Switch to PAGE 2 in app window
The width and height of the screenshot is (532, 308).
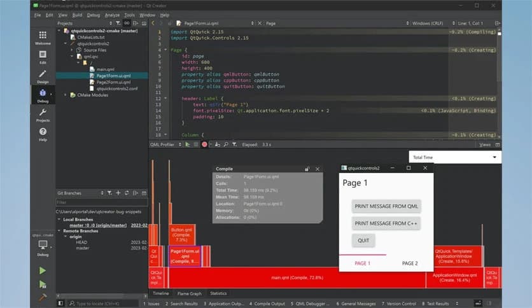(x=410, y=263)
